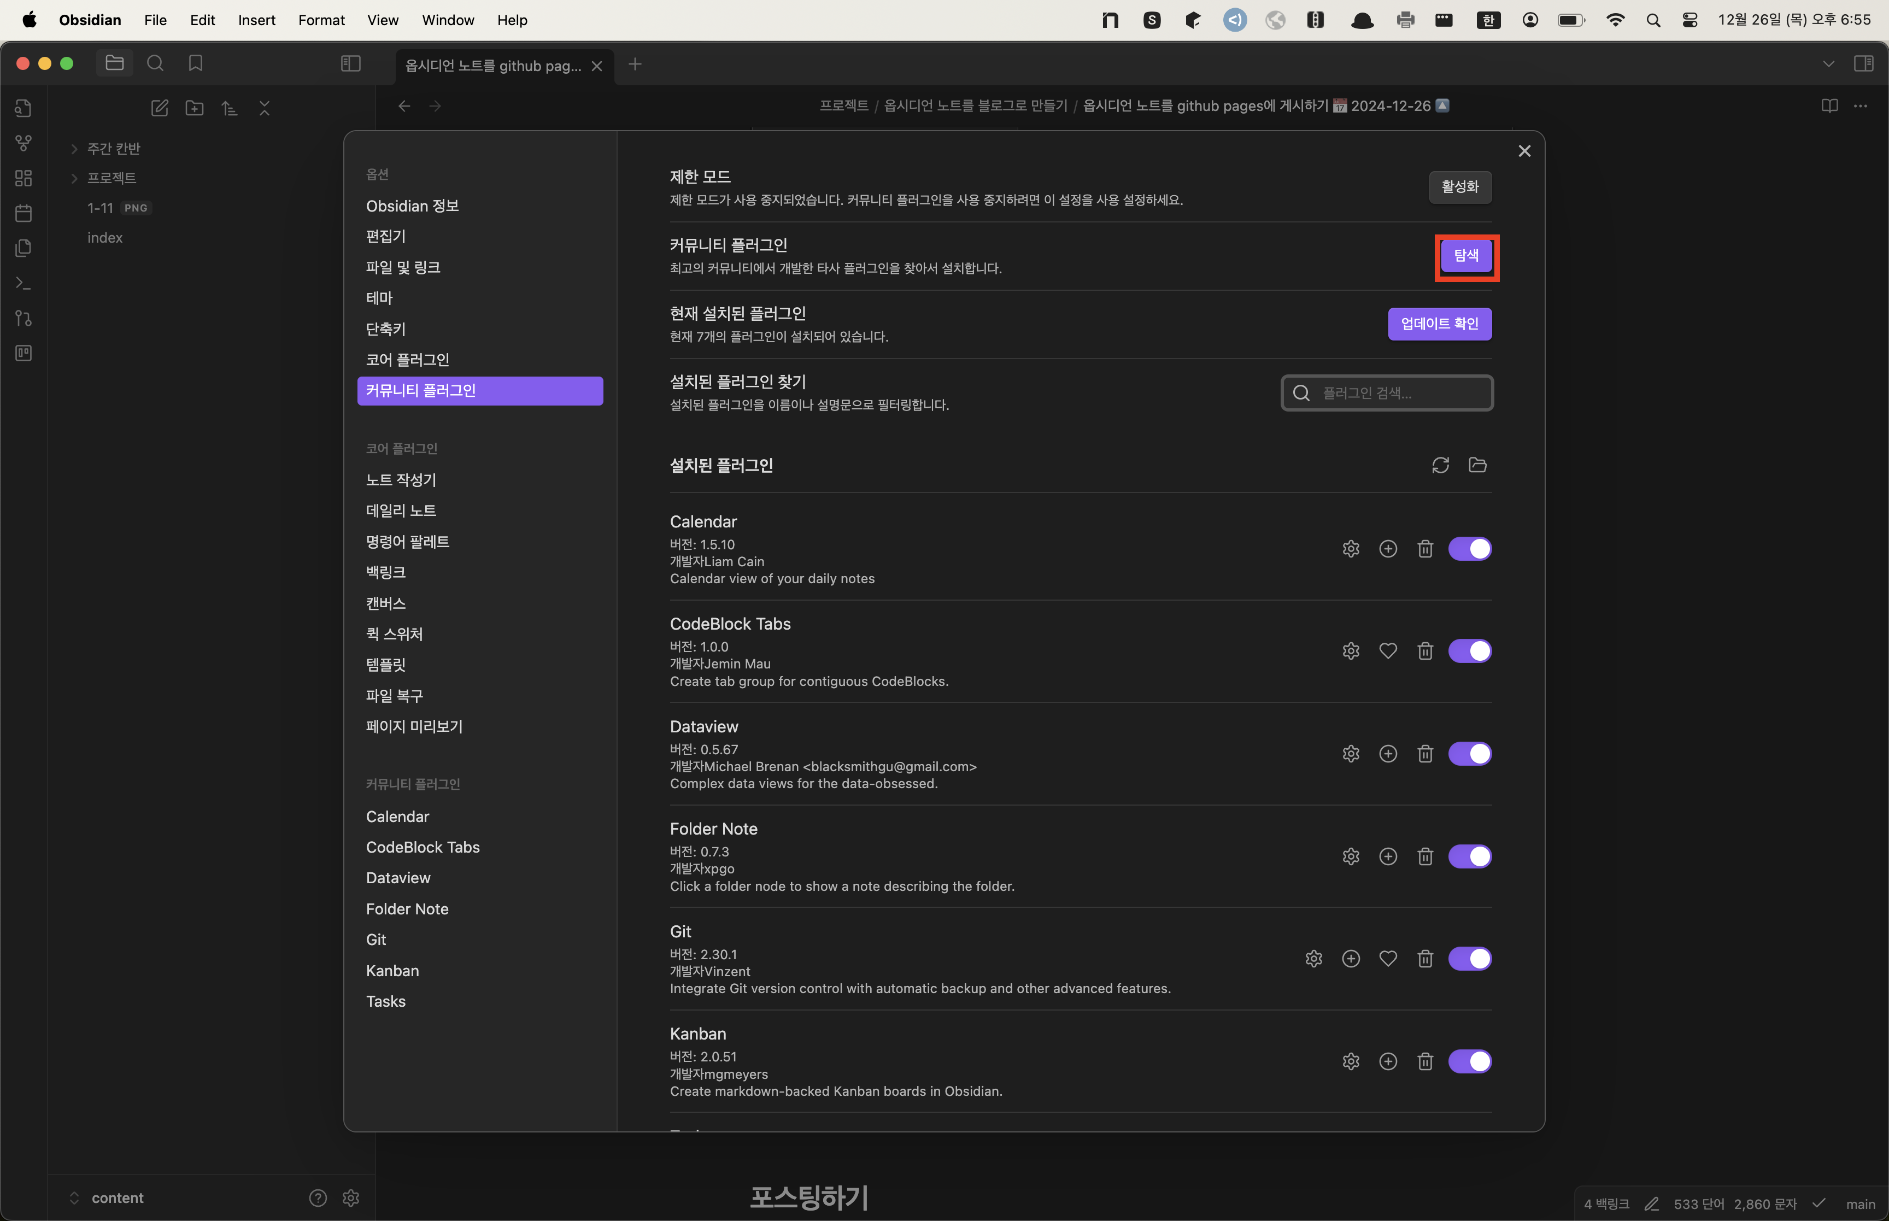Open the calendar ribbon icon
This screenshot has height=1221, width=1889.
tap(24, 213)
